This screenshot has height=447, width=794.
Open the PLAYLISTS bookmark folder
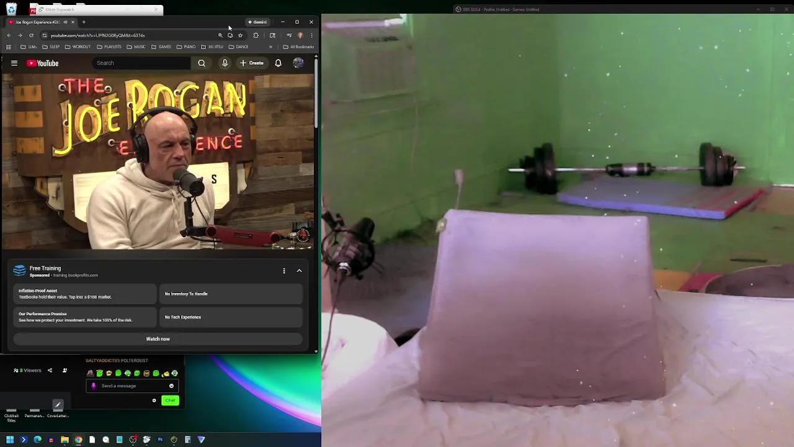[x=109, y=47]
